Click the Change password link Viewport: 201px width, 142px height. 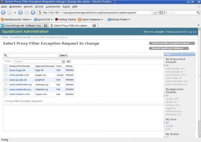coord(175,32)
